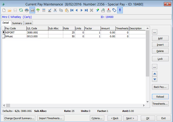173x122 pixels.
Task: Click the Back Pay... button
Action: (160, 87)
